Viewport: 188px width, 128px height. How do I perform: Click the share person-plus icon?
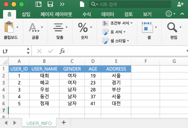point(180,4)
